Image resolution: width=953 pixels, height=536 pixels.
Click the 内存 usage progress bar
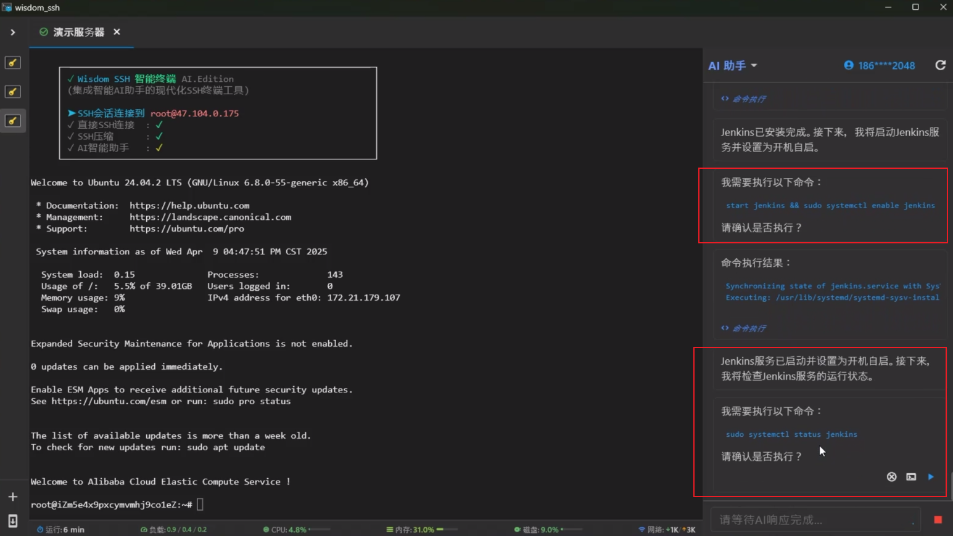click(447, 529)
